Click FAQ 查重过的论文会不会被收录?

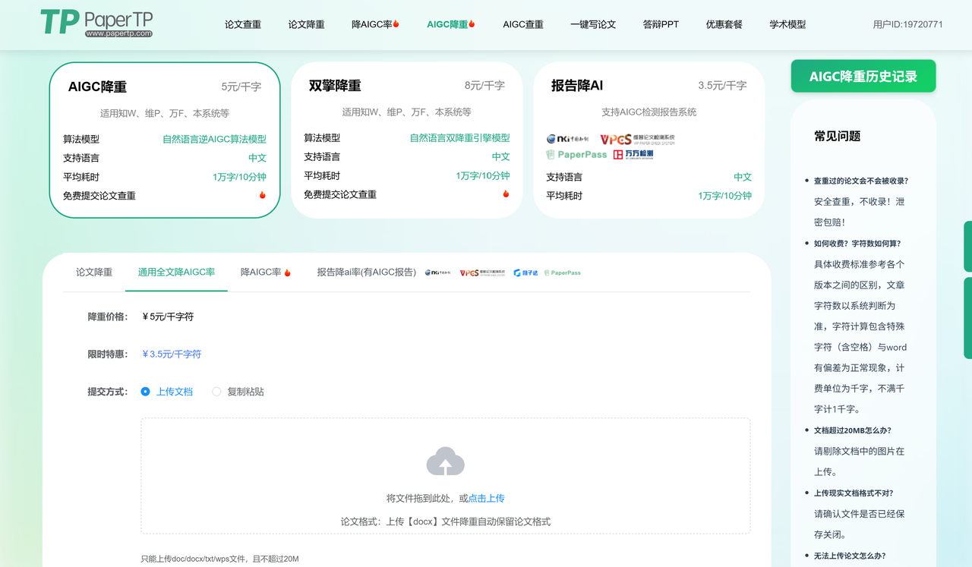(861, 181)
